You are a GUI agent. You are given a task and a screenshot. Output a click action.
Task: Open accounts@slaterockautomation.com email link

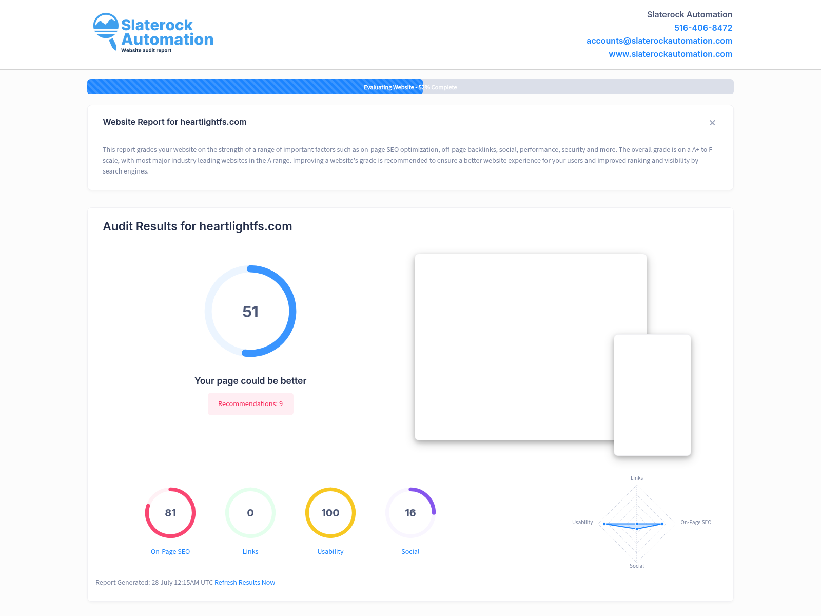click(x=659, y=41)
